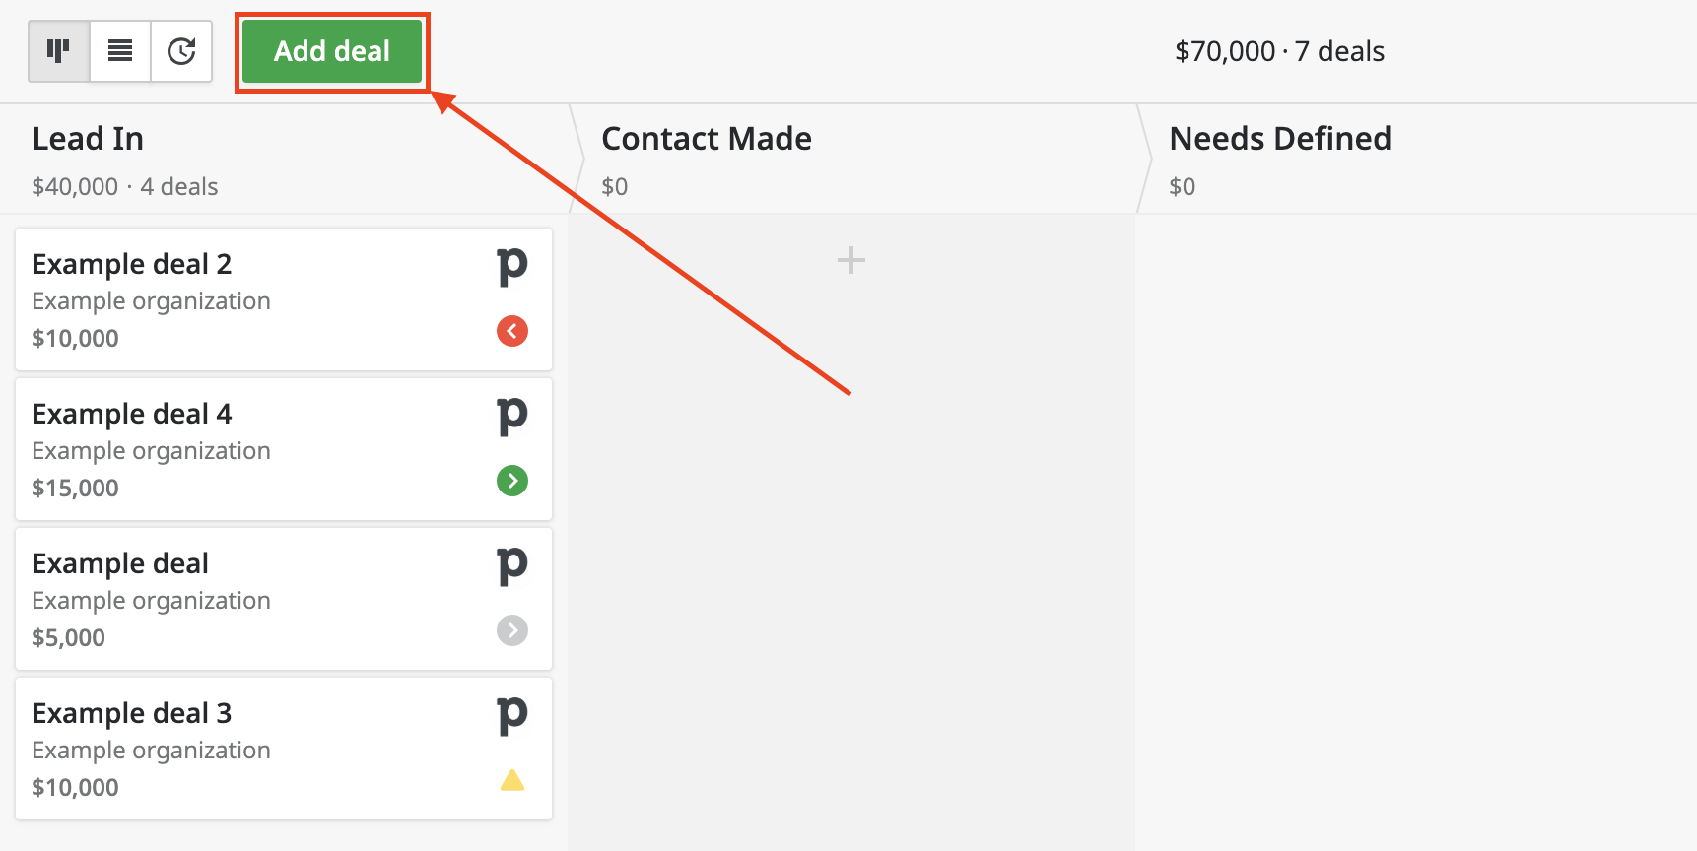The image size is (1697, 851).
Task: Switch to list view icon
Action: tap(120, 51)
